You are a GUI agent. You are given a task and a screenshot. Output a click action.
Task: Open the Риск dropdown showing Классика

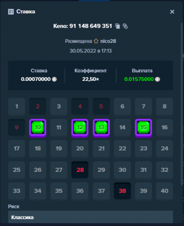(x=90, y=217)
